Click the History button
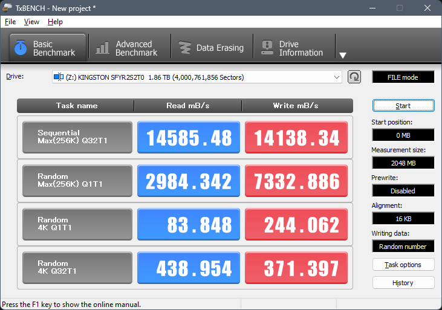The height and width of the screenshot is (310, 442). [x=403, y=283]
